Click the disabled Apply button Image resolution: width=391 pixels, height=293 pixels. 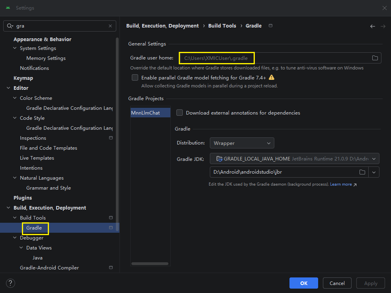371,283
